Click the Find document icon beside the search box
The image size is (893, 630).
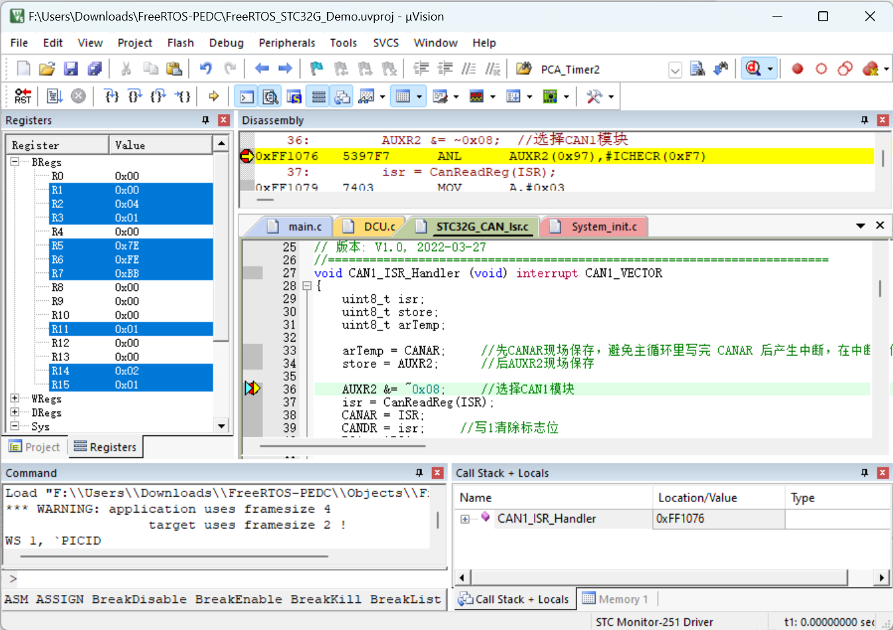(x=697, y=69)
